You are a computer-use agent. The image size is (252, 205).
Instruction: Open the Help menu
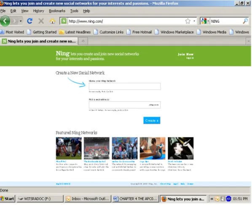tap(86, 11)
